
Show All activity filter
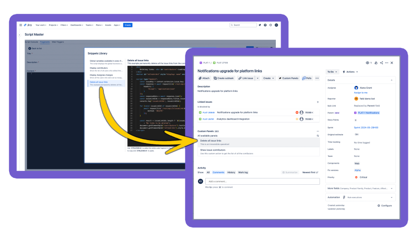click(x=208, y=173)
